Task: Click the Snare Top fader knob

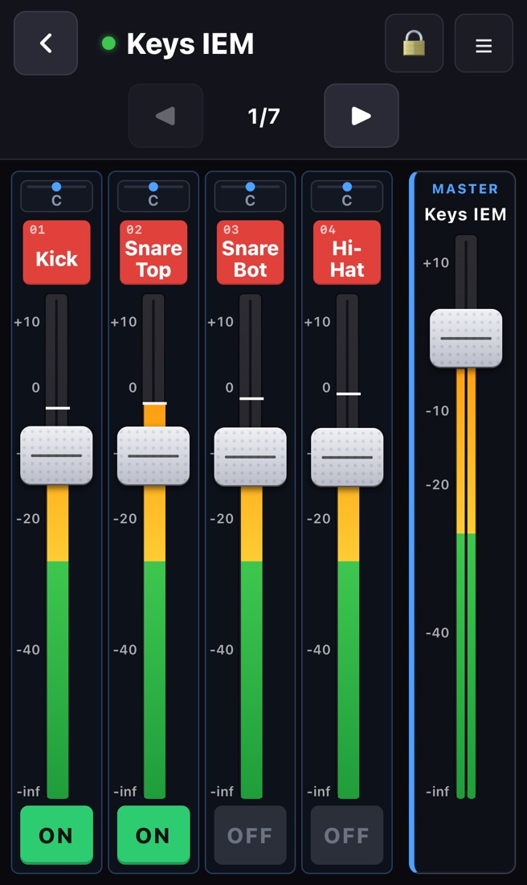Action: point(153,456)
